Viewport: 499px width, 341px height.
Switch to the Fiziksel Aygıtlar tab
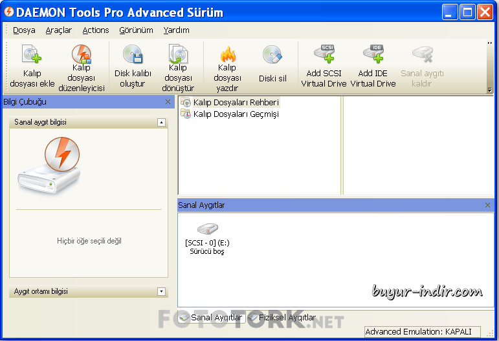[282, 317]
